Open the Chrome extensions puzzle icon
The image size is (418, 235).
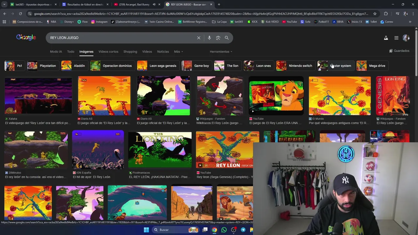pos(386,14)
